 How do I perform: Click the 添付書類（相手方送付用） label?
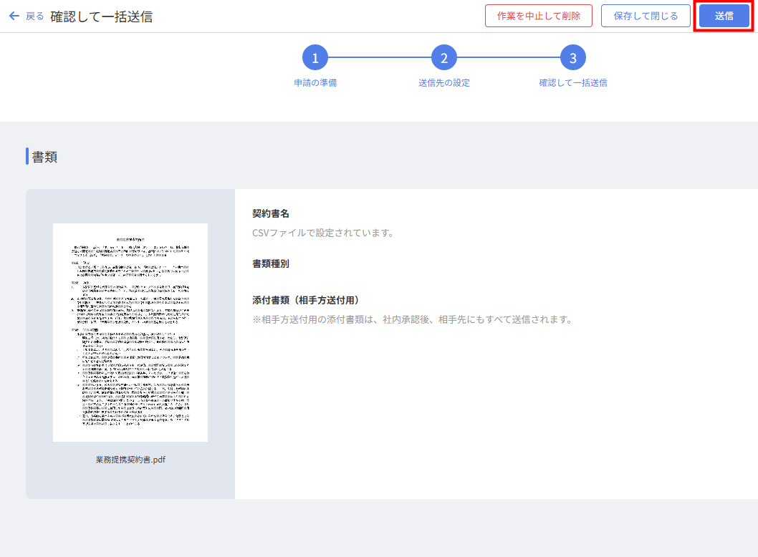[306, 300]
